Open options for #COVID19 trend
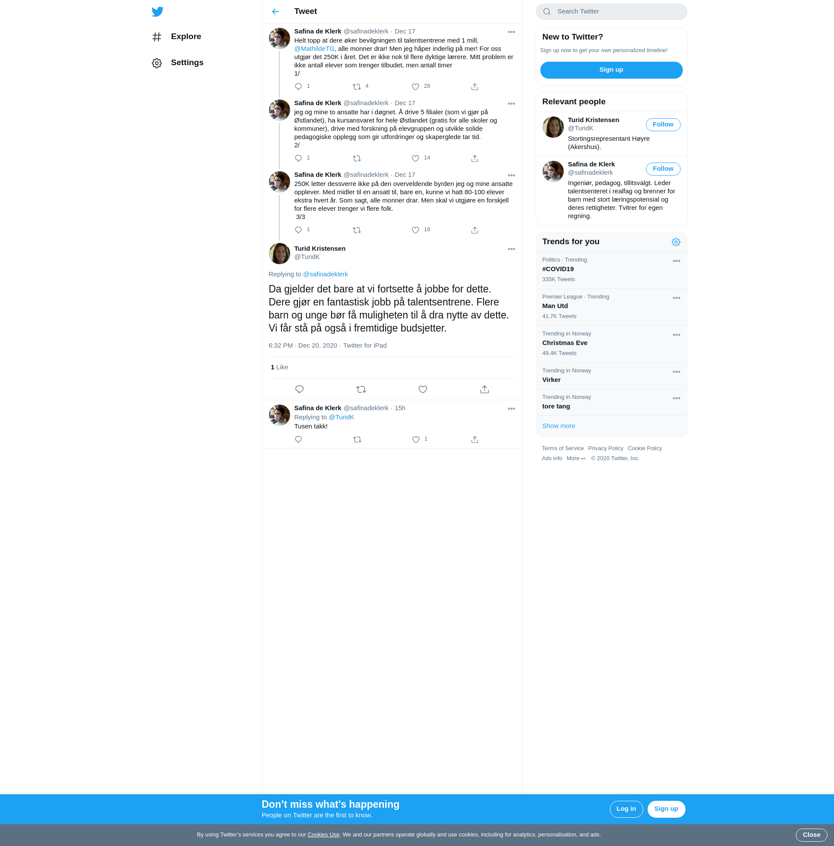 pyautogui.click(x=676, y=261)
